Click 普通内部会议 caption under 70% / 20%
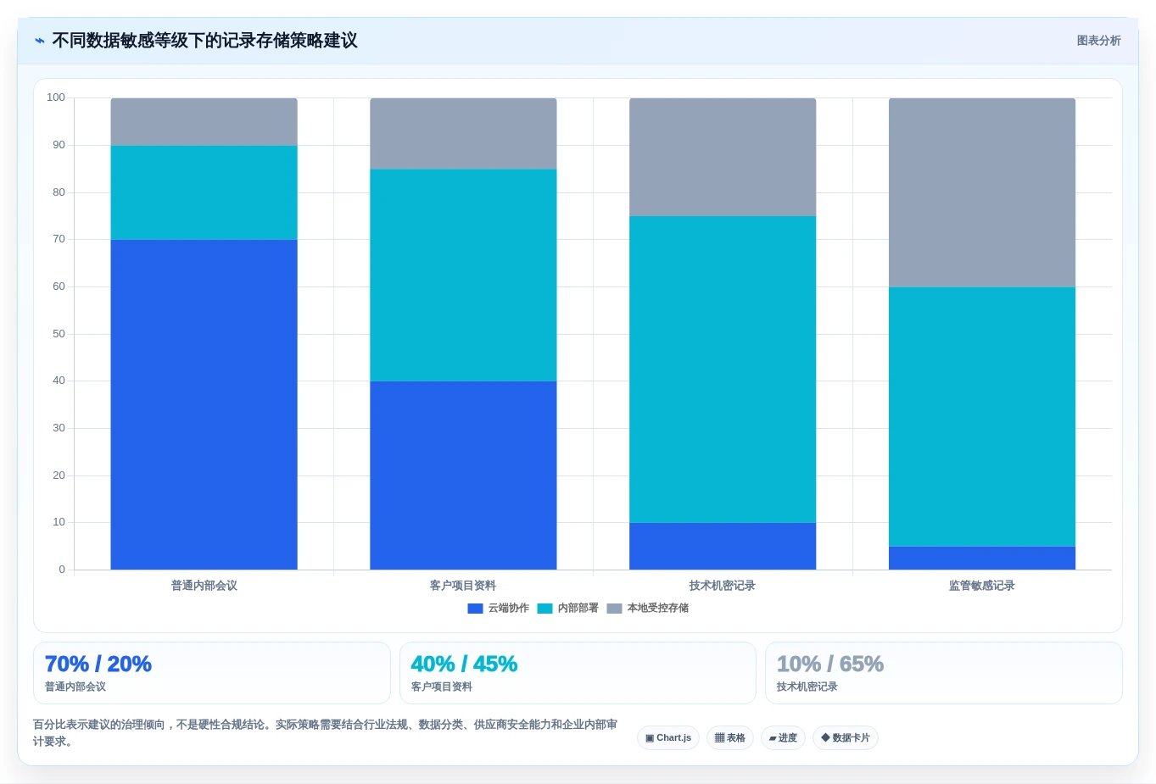Screen dimensions: 1156x784 75,687
